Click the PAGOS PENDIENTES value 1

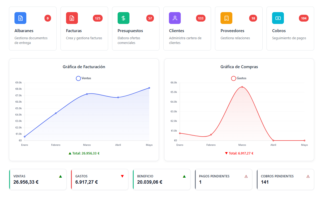pyautogui.click(x=200, y=182)
